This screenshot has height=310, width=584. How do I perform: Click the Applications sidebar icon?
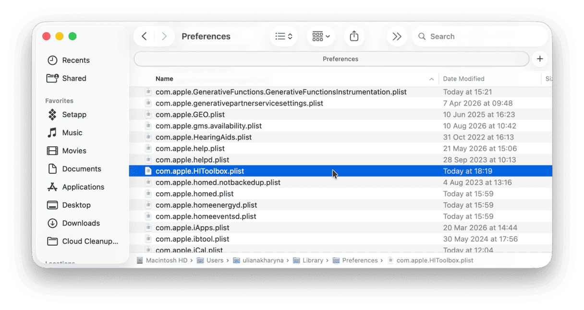tap(52, 187)
